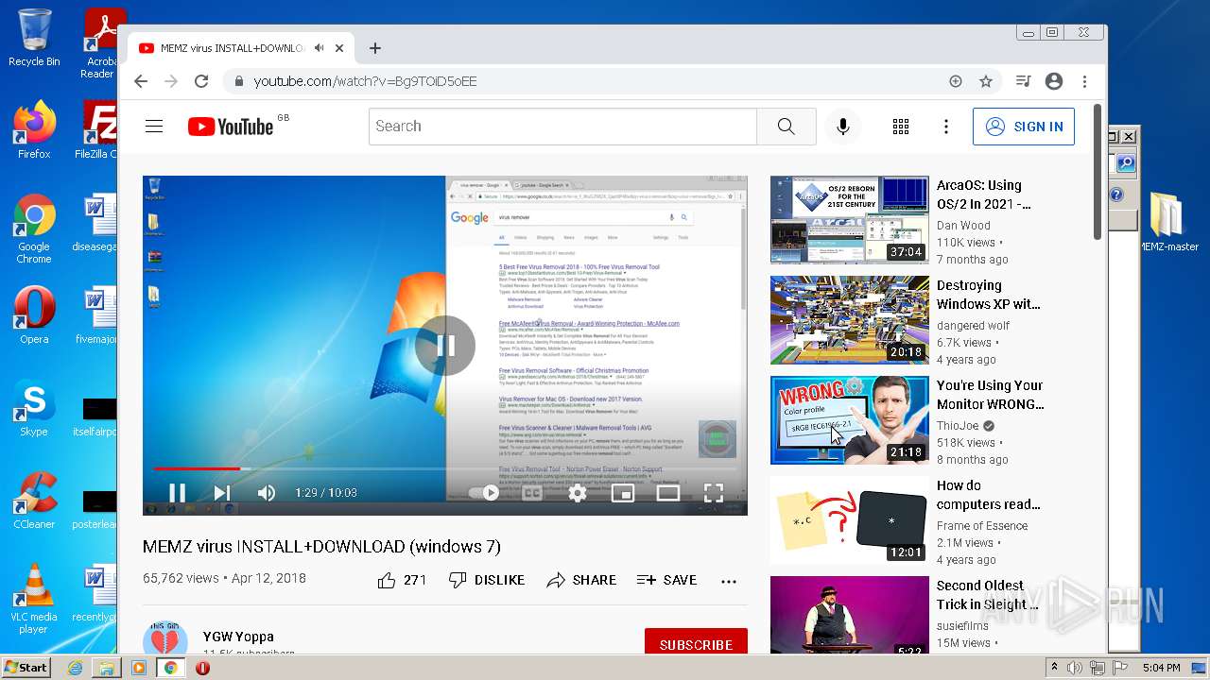
Task: Go back in the Chrome browser
Action: coord(141,81)
